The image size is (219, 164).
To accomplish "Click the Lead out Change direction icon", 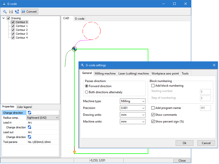I will coord(29,137).
